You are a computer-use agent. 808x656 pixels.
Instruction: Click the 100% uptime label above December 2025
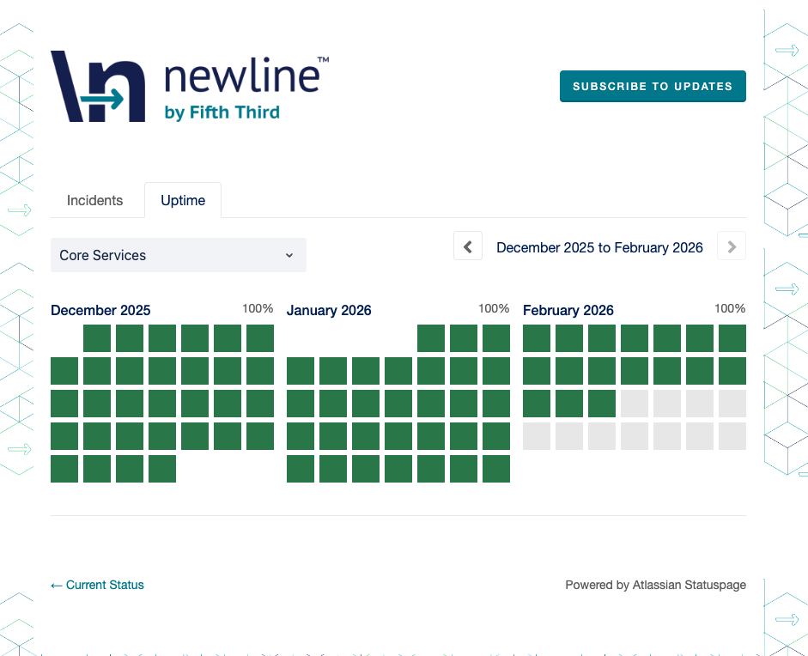258,308
